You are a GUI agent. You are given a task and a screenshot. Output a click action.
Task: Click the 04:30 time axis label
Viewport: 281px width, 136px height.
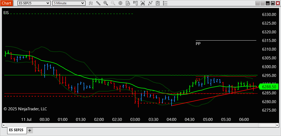[190, 119]
